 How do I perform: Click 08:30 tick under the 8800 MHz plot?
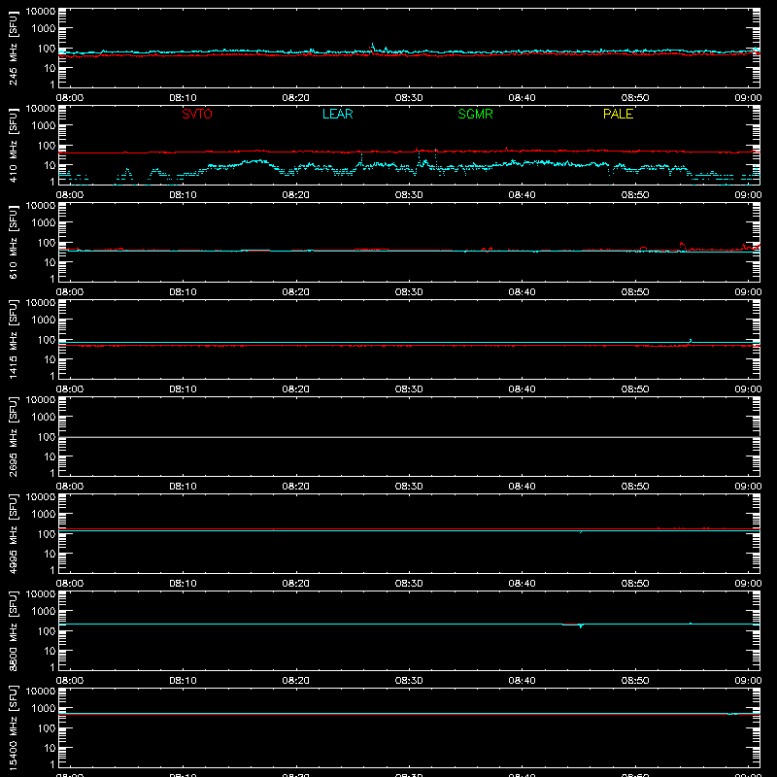click(x=409, y=681)
